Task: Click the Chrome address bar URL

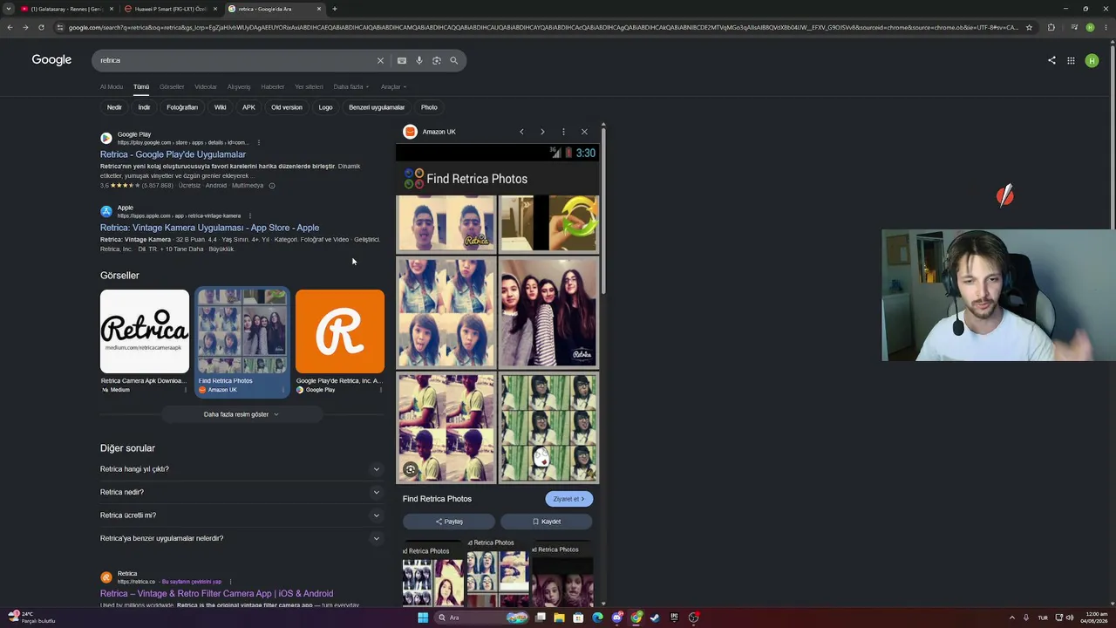Action: pos(542,27)
